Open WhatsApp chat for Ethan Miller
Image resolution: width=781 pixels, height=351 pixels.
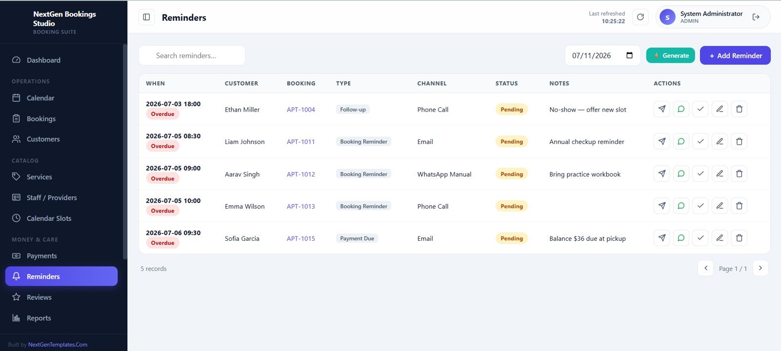click(x=681, y=109)
